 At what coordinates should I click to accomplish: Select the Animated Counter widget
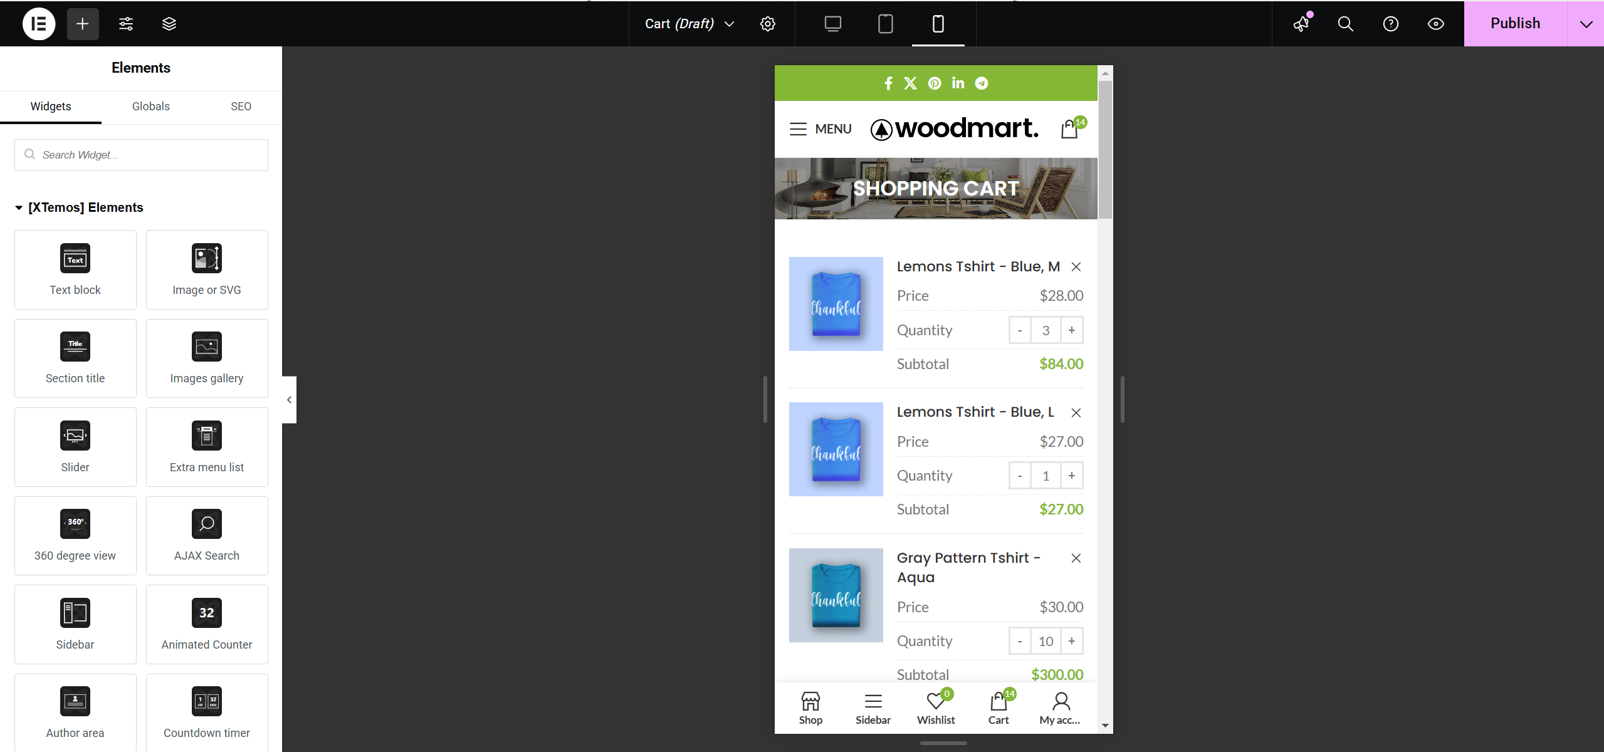click(x=207, y=624)
